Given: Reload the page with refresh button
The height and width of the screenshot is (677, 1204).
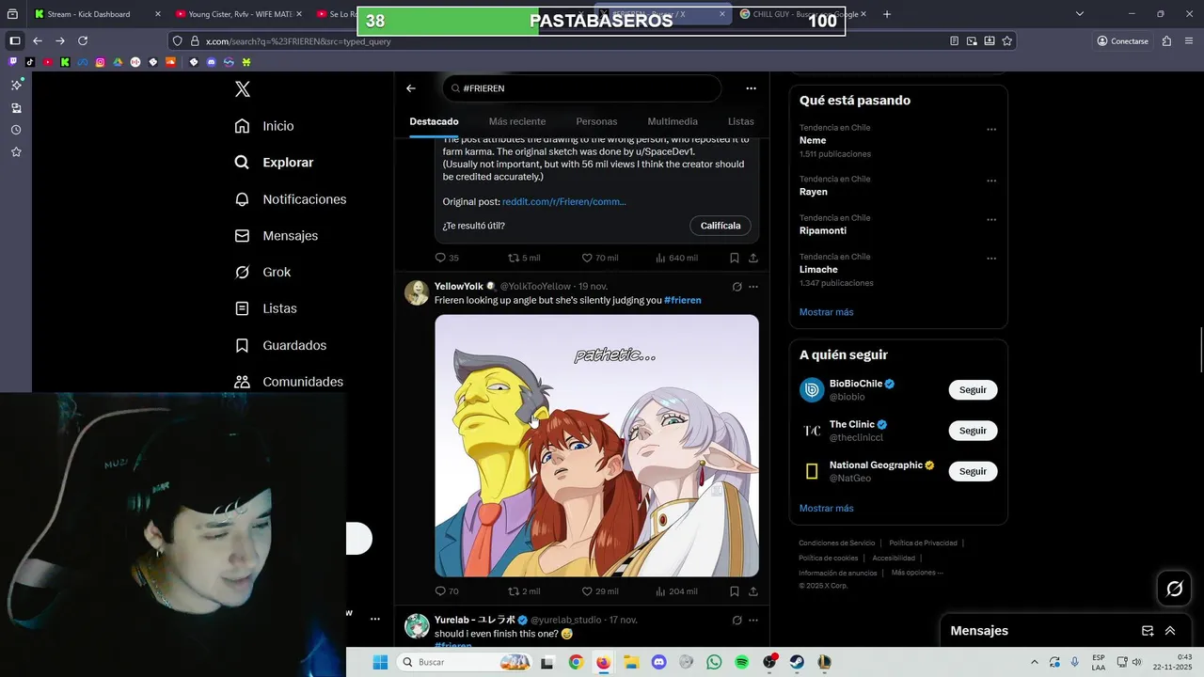Looking at the screenshot, I should click(83, 40).
